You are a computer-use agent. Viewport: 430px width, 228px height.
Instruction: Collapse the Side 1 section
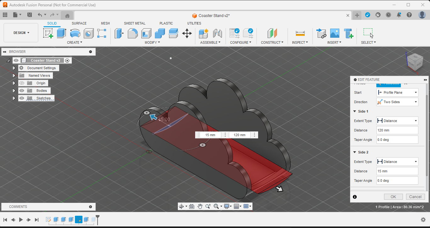pos(355,111)
